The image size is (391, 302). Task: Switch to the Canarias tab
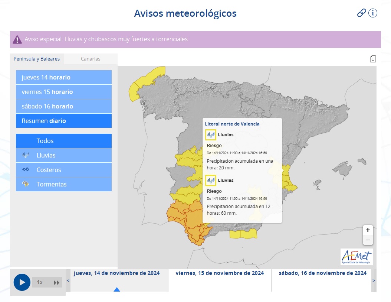coord(91,59)
